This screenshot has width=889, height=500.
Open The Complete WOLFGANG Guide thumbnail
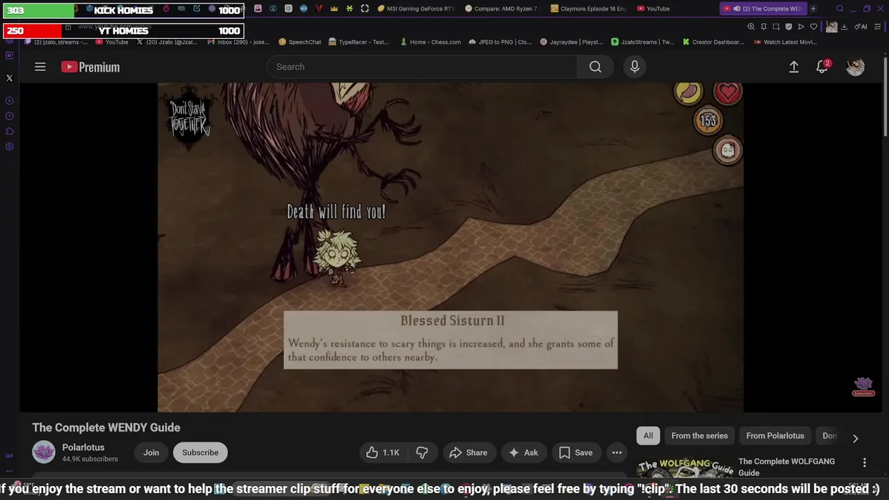684,469
